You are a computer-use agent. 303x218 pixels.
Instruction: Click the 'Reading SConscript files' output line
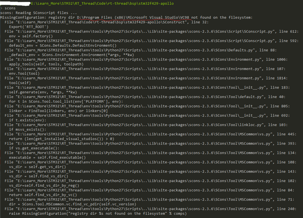click(x=38, y=13)
